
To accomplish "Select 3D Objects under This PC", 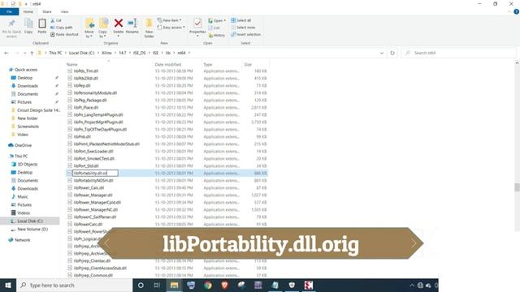I will tap(27, 164).
